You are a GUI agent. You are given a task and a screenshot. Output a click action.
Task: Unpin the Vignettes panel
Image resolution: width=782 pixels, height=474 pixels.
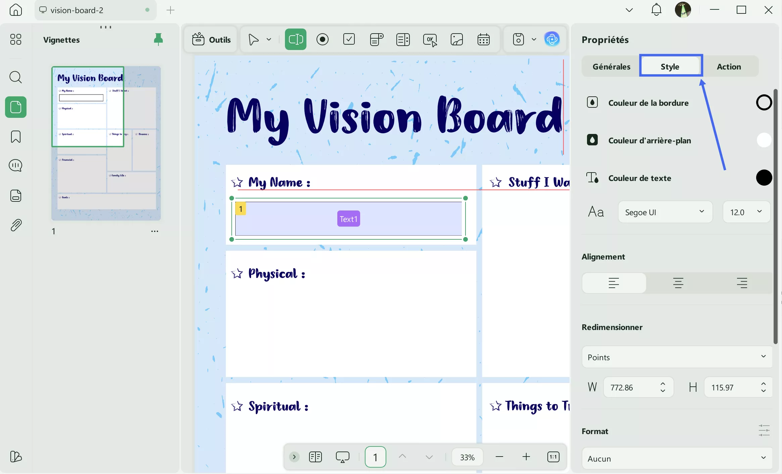158,40
